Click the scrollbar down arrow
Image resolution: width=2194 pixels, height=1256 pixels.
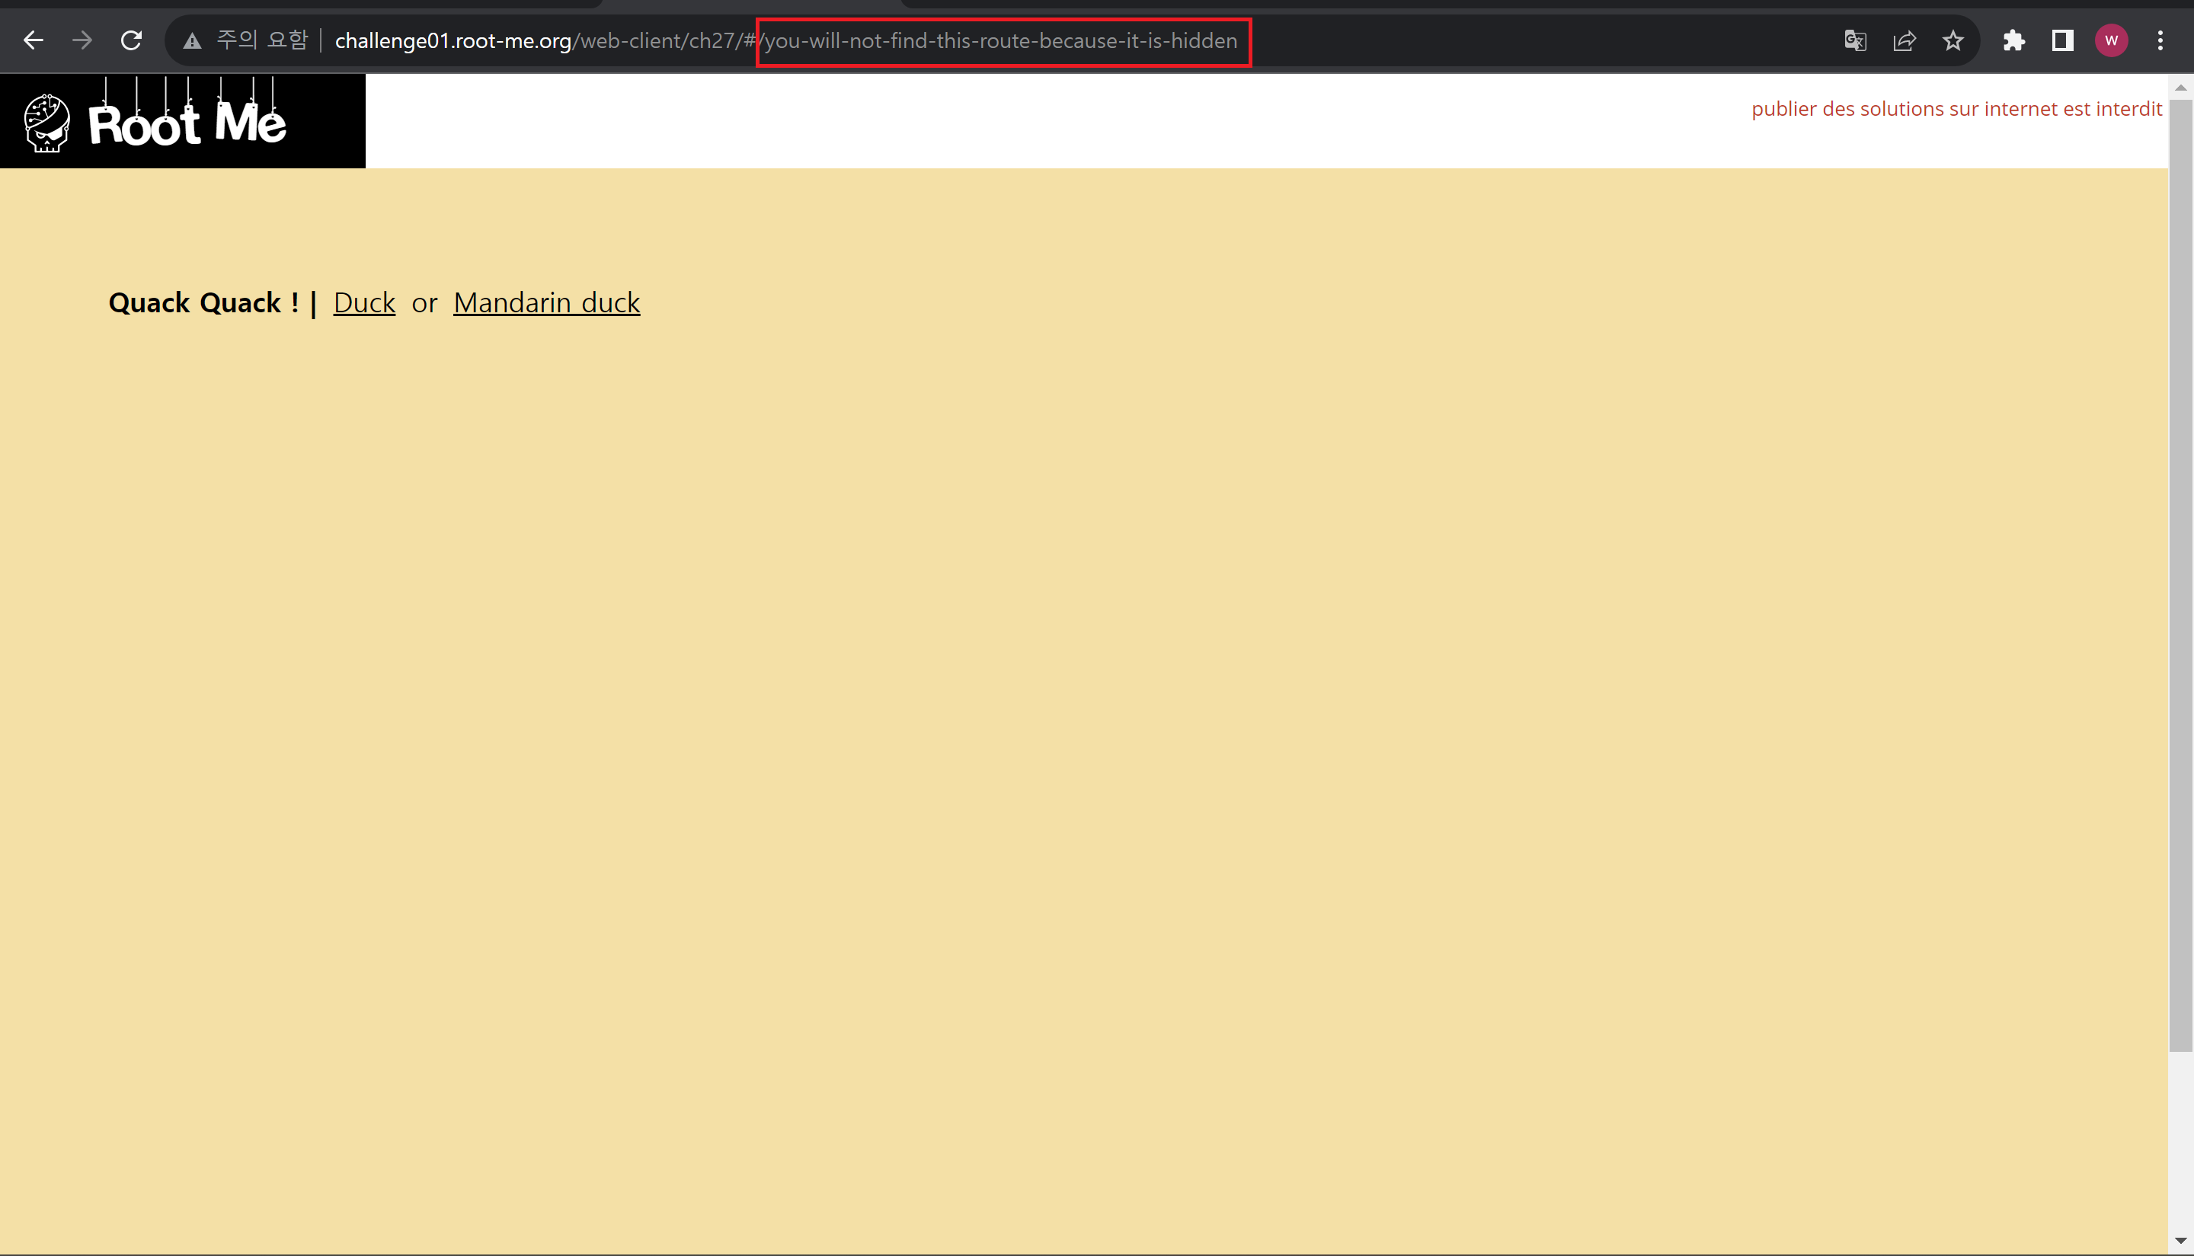(x=2180, y=1242)
